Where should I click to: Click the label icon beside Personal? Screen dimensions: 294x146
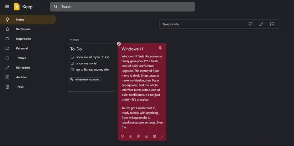point(7,48)
